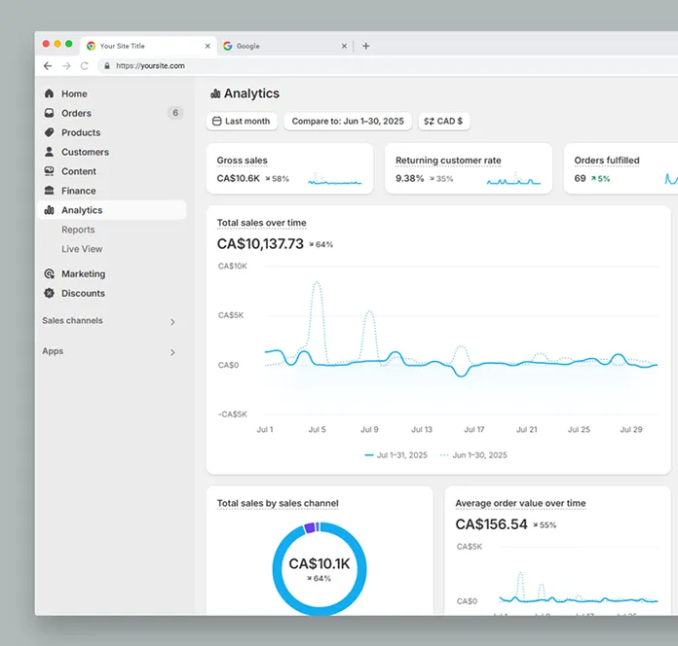Click the Orders inbox icon
This screenshot has height=646, width=678.
(x=50, y=114)
